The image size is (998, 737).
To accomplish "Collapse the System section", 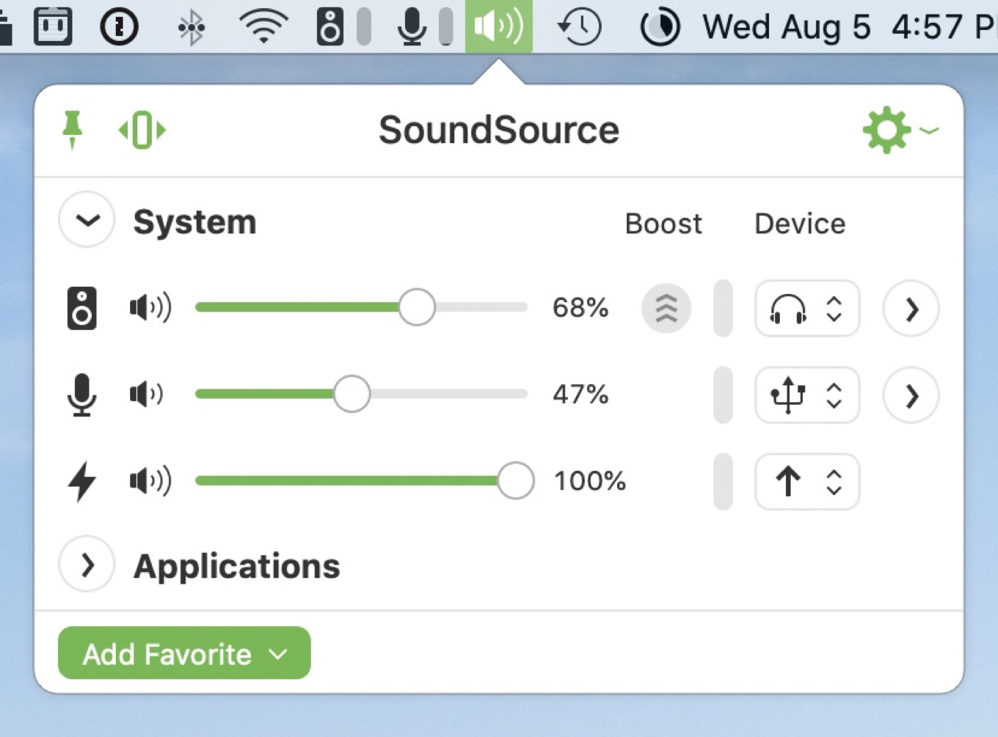I will (x=86, y=220).
